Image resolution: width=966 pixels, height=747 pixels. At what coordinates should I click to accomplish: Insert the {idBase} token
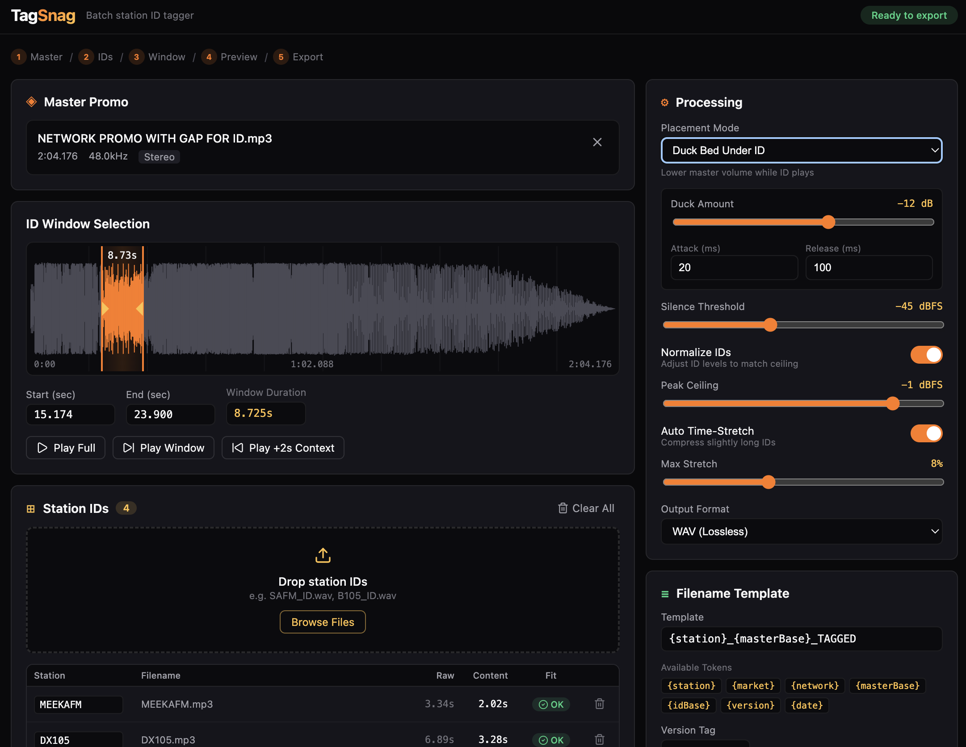[x=689, y=705]
